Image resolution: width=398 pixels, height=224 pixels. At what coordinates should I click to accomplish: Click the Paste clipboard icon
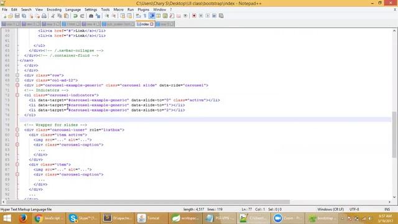coord(67,16)
